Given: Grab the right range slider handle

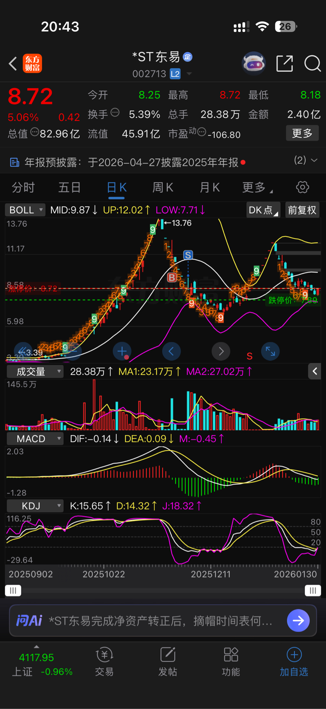Looking at the screenshot, I should pyautogui.click(x=313, y=591).
